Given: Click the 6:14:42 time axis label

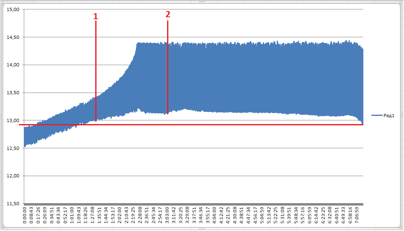Looking at the screenshot, I should 316,215.
